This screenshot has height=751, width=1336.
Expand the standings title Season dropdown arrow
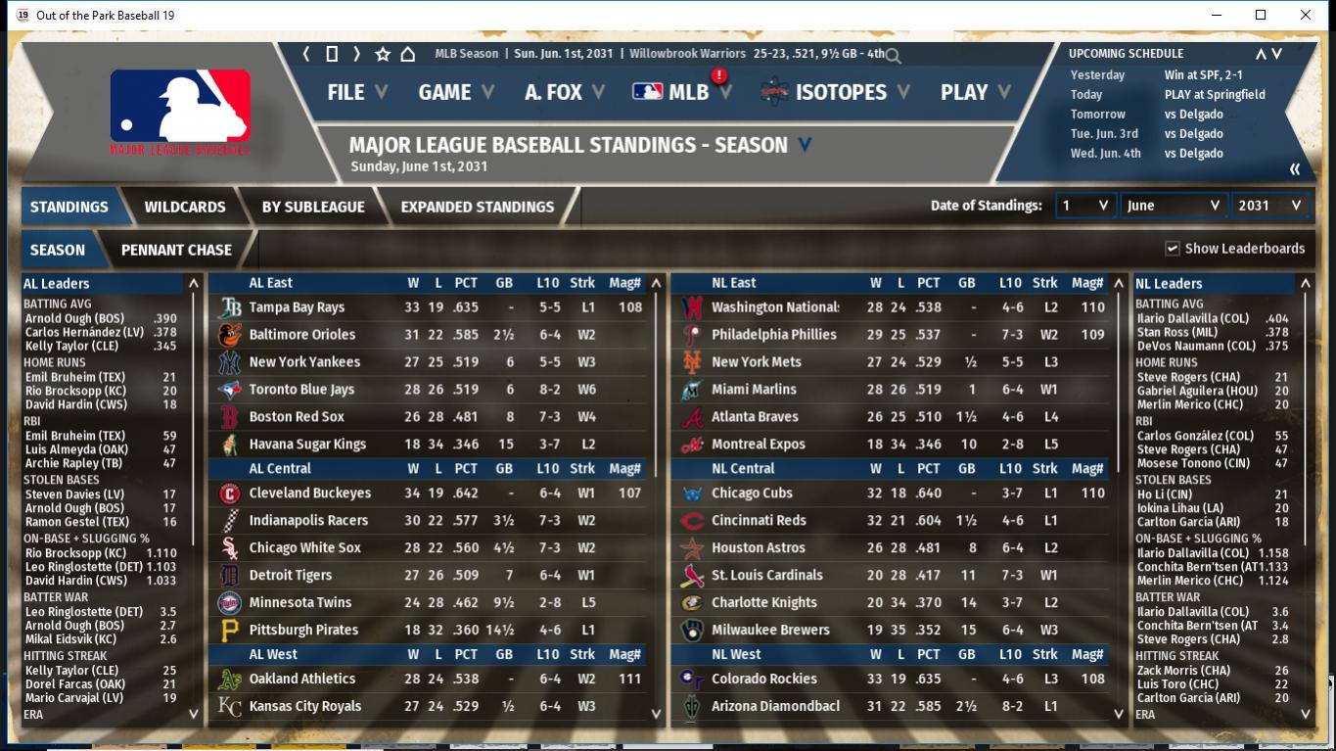pyautogui.click(x=805, y=145)
